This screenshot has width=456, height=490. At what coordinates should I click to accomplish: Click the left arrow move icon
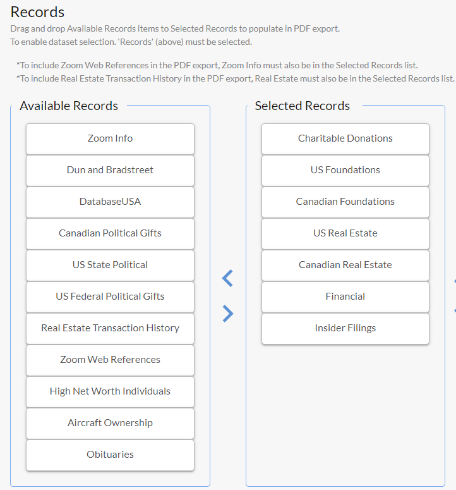228,278
